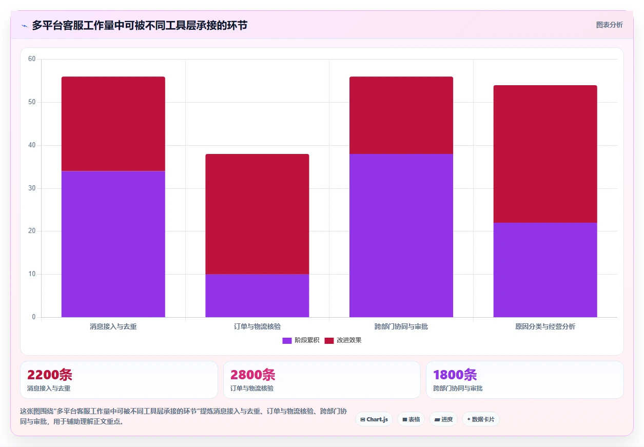Viewport: 644px width, 447px height.
Task: Toggle the 阶段累积 legend entry
Action: (301, 340)
